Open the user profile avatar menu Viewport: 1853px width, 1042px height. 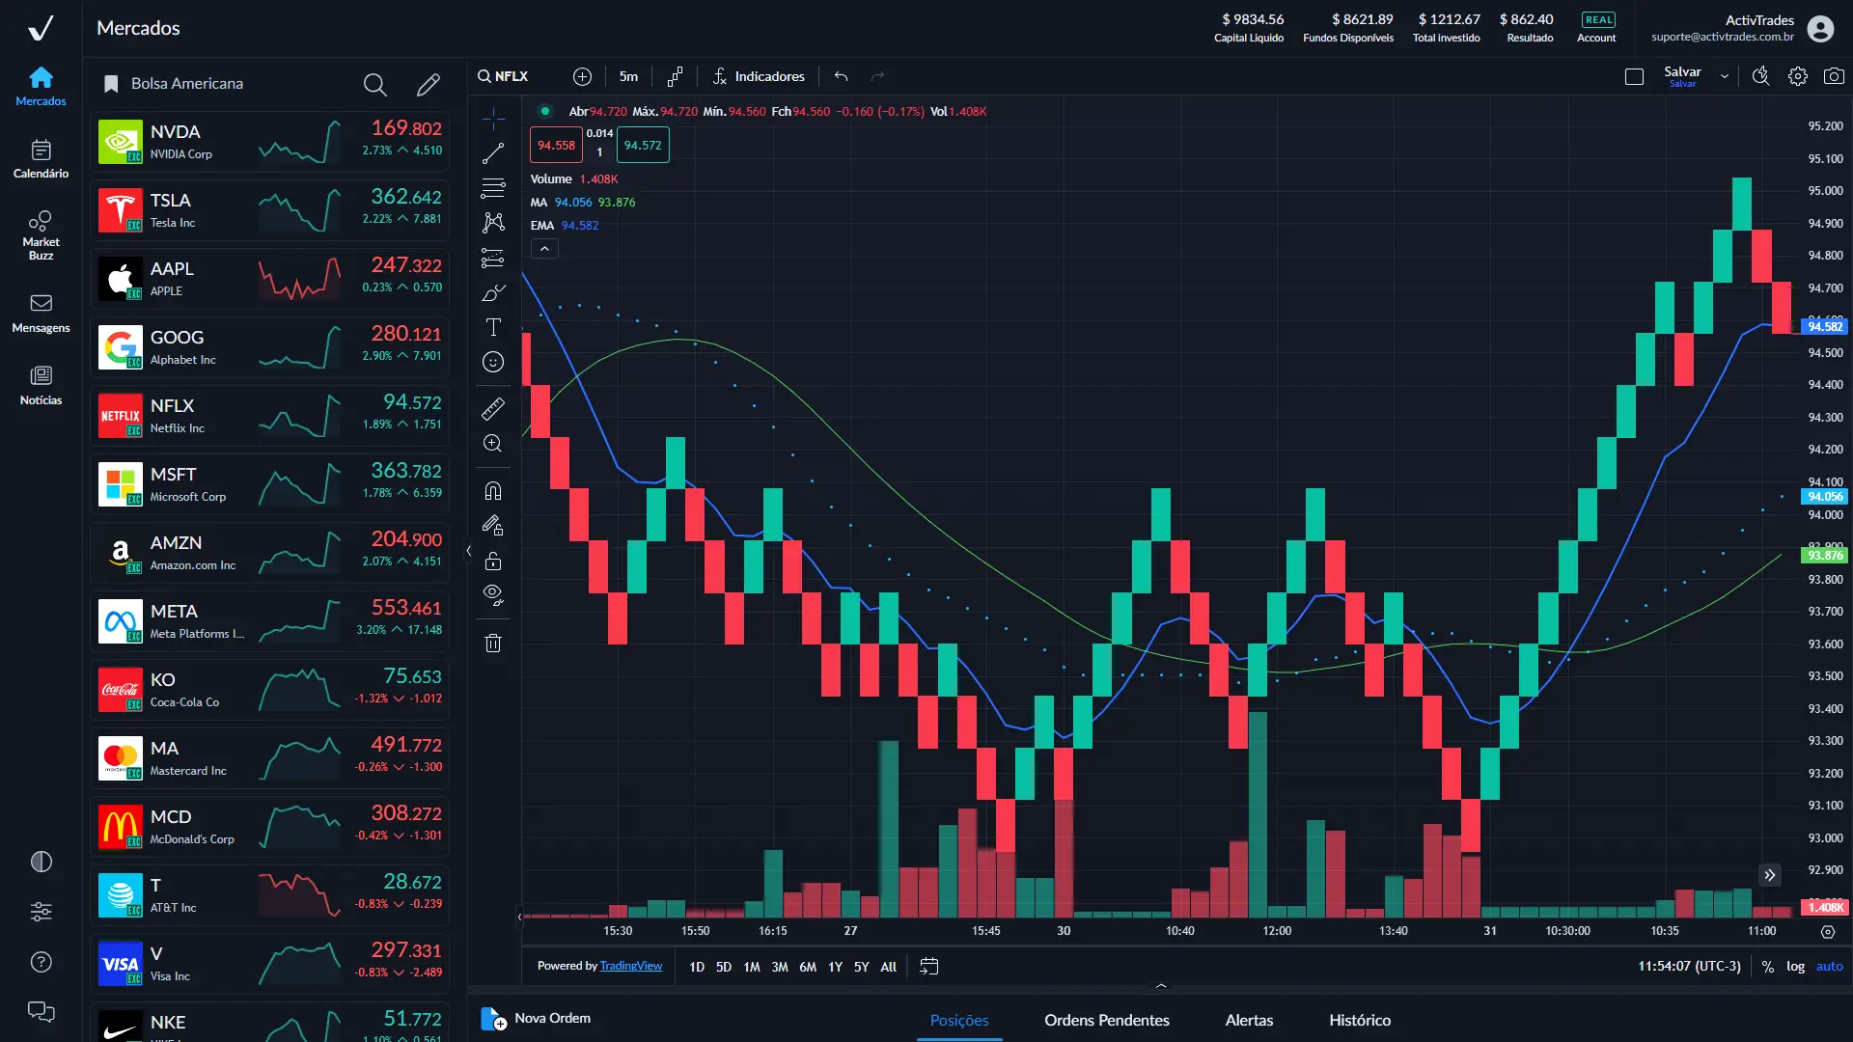pyautogui.click(x=1820, y=29)
